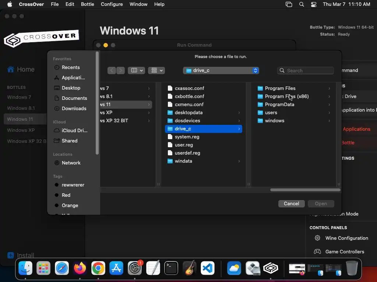Open the Apple menu

click(x=10, y=4)
